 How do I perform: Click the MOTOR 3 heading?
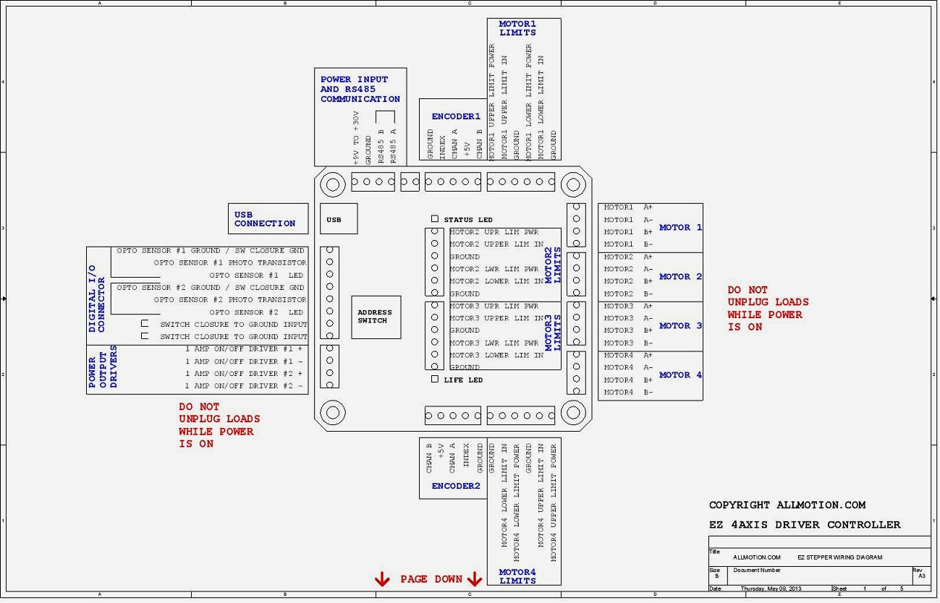click(680, 325)
